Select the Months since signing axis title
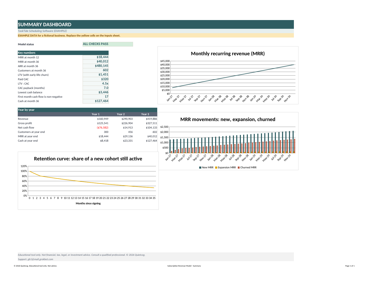The image size is (368, 284). pyautogui.click(x=88, y=204)
